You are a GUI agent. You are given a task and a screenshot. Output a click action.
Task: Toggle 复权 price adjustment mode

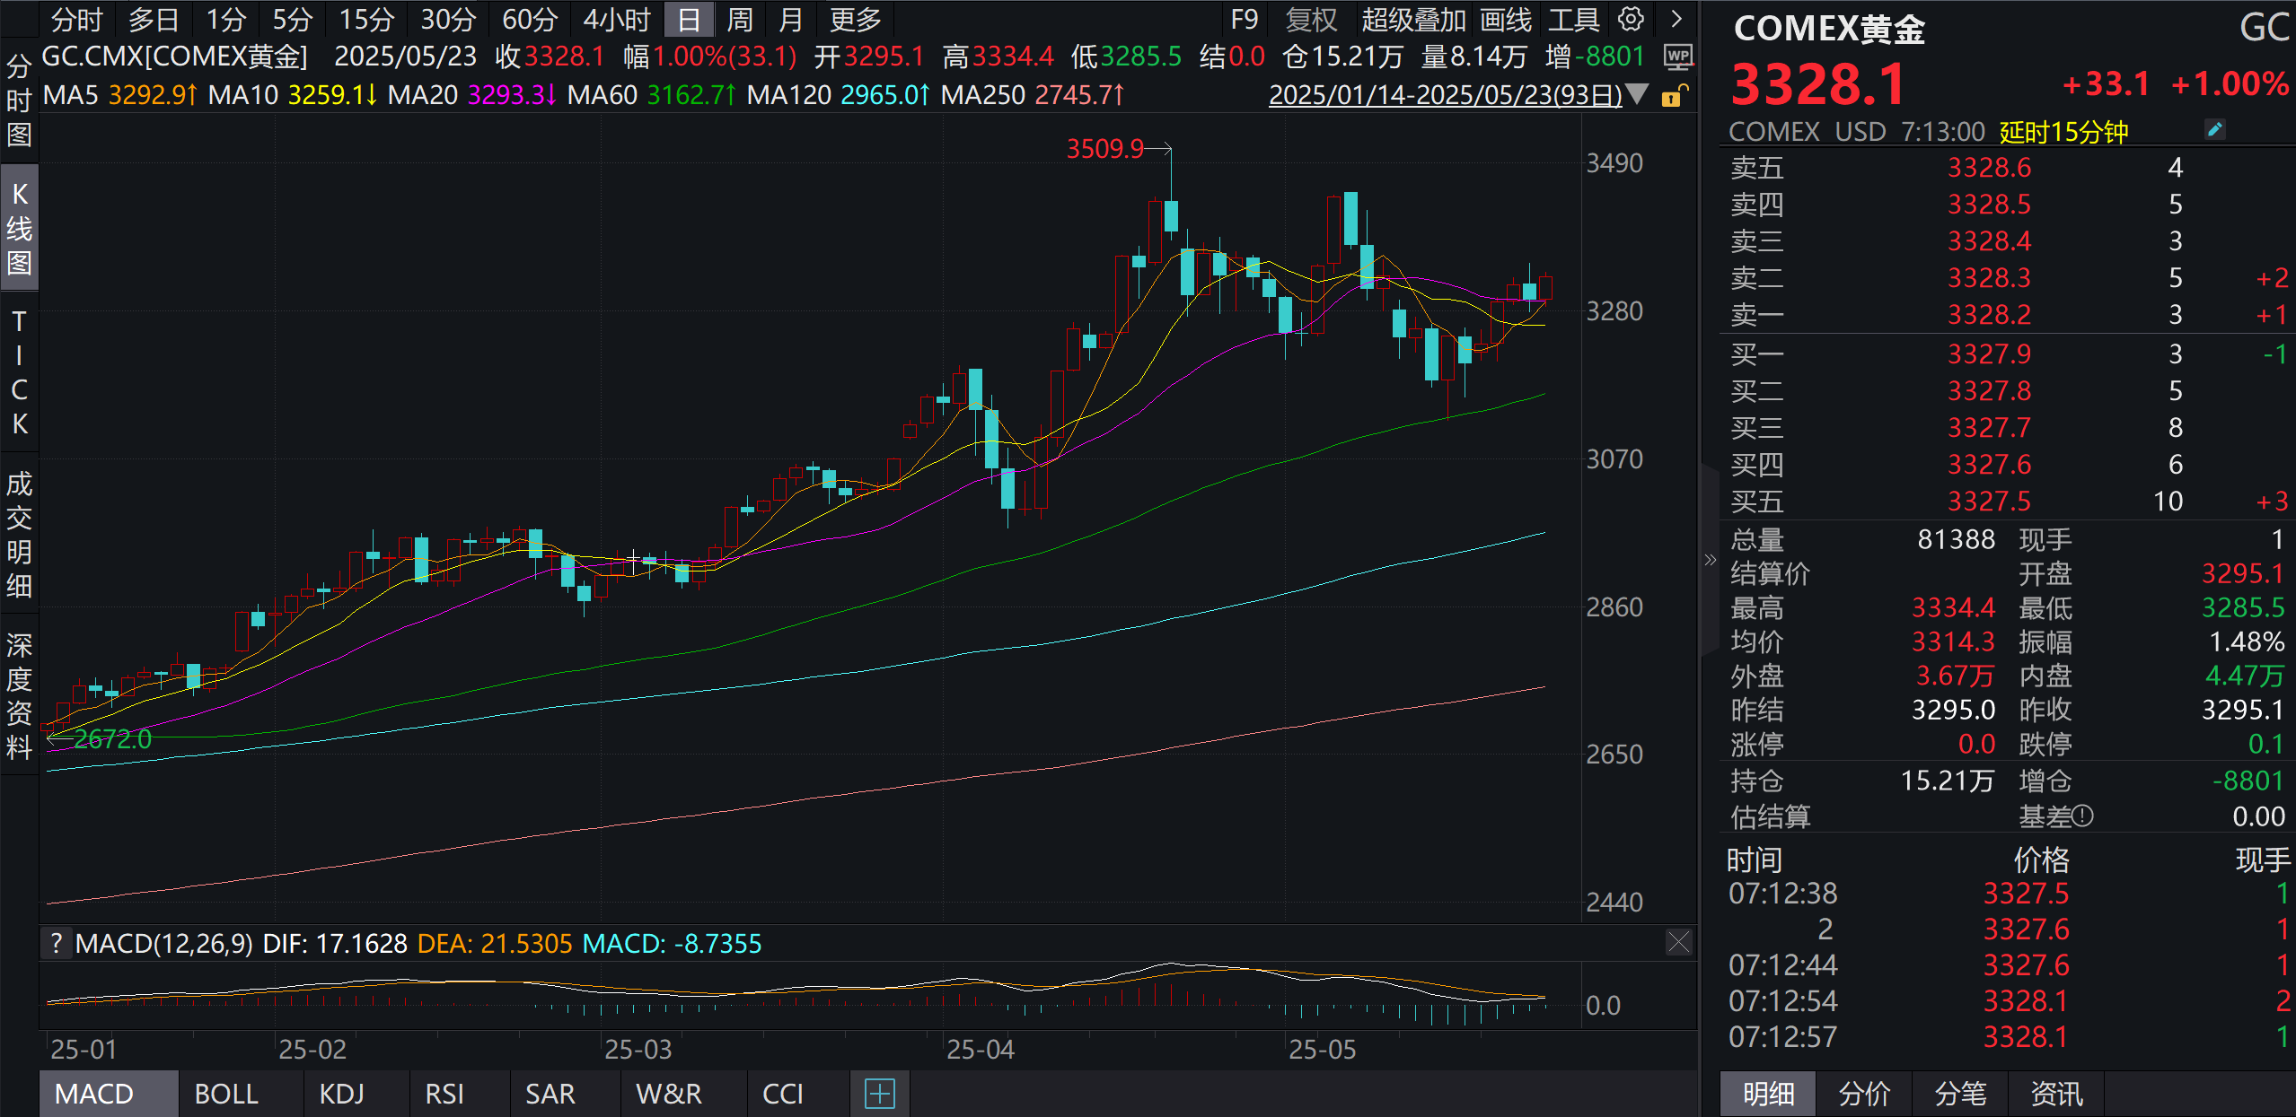[x=1311, y=20]
